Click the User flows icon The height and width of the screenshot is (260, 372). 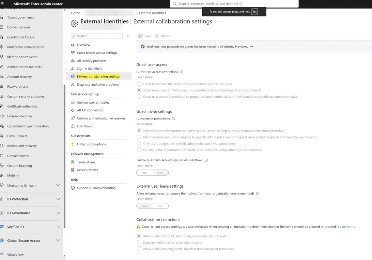pyautogui.click(x=73, y=126)
